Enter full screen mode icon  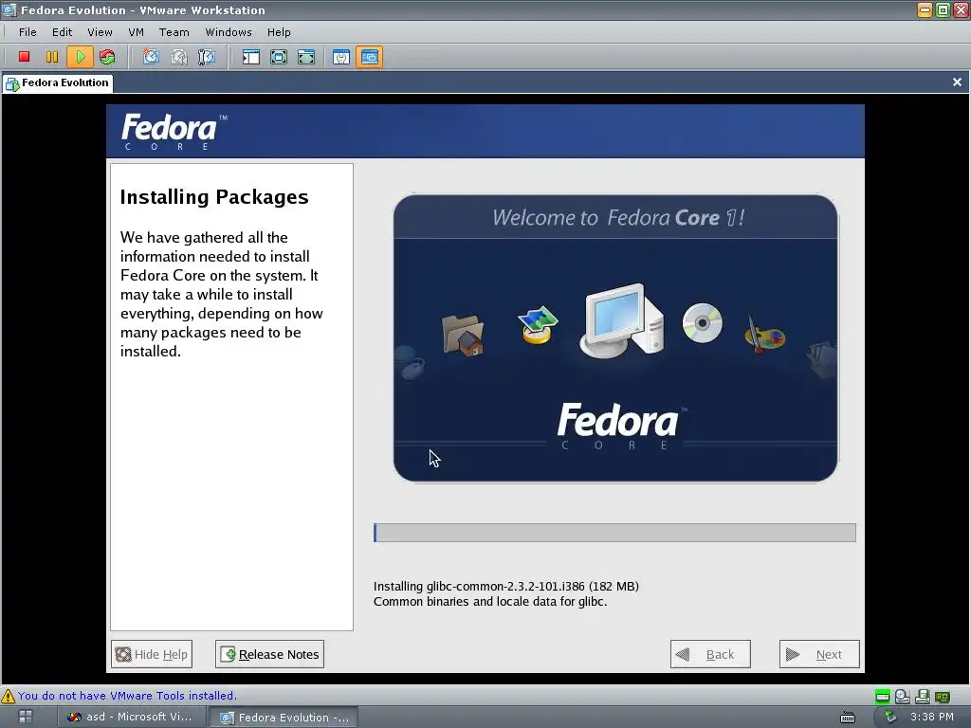[x=279, y=57]
